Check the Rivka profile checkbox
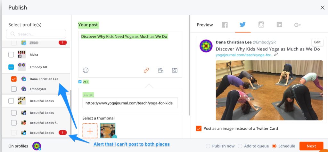 click(11, 55)
